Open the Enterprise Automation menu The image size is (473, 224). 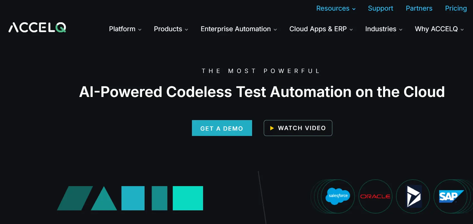pyautogui.click(x=239, y=29)
